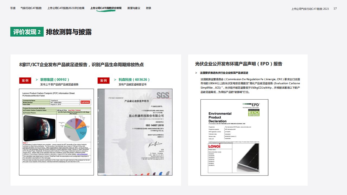Open the Lenovo PCF Information Sheet image

[56, 132]
